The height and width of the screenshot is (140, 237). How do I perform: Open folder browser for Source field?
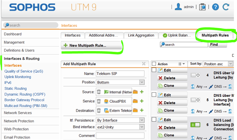coord(135,92)
